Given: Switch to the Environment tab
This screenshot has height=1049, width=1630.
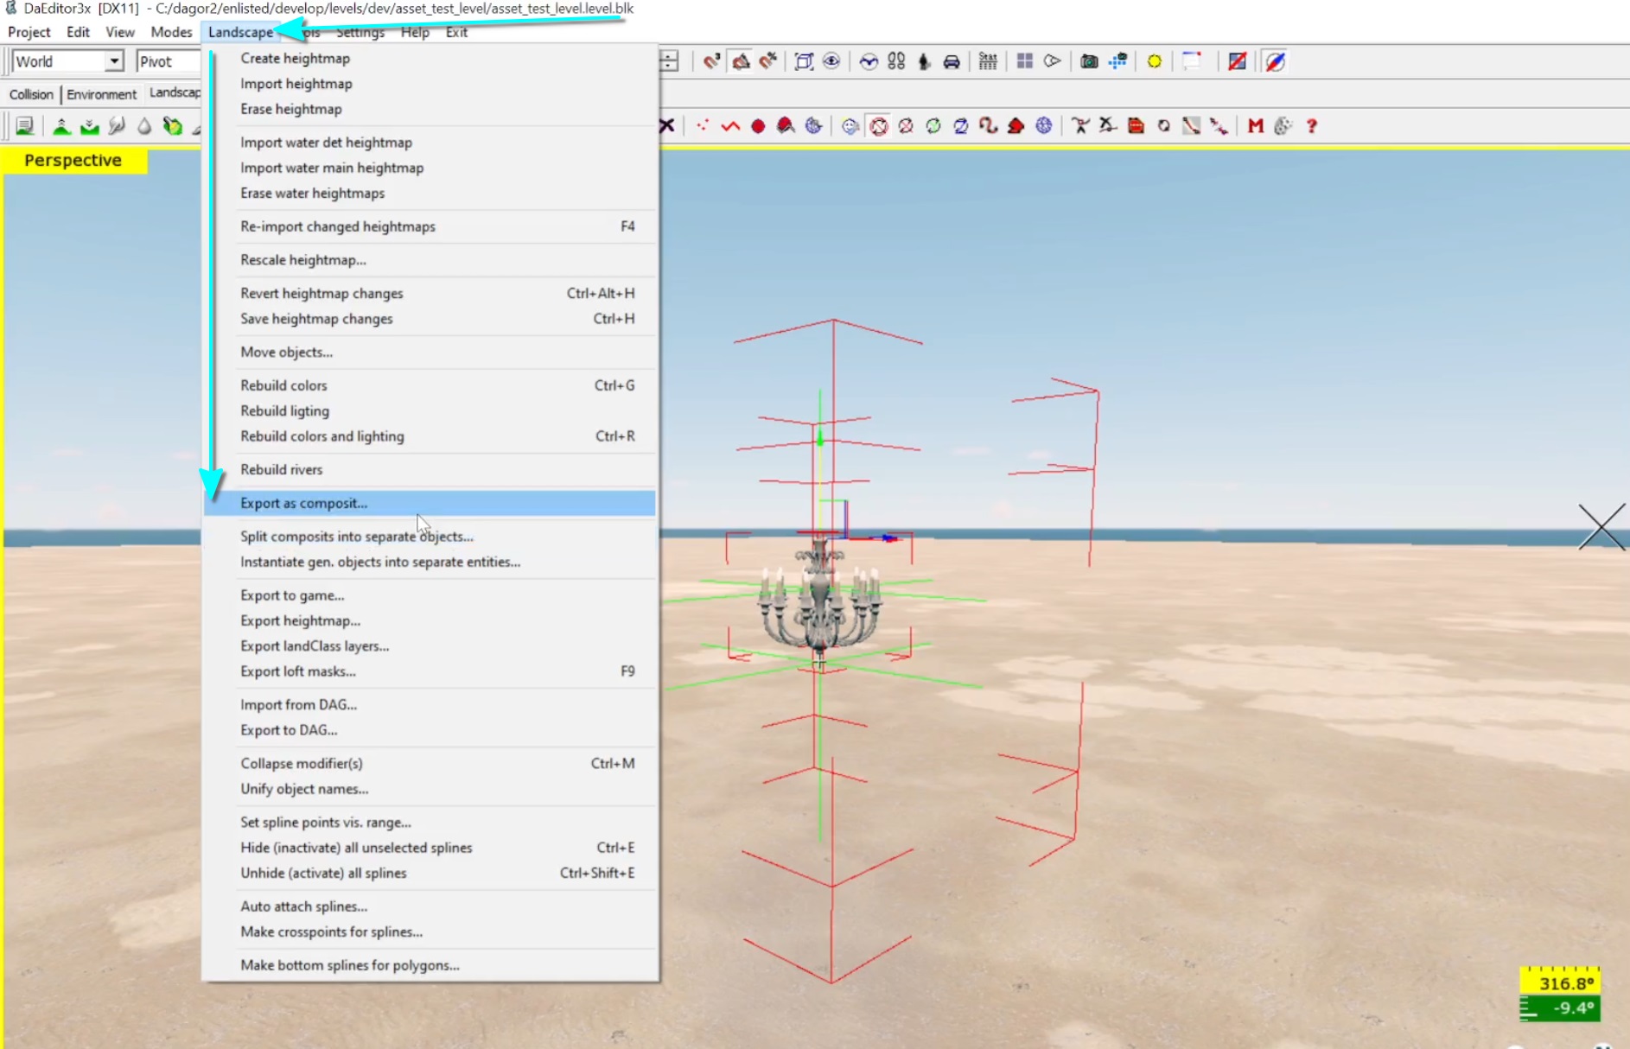Looking at the screenshot, I should (x=101, y=94).
